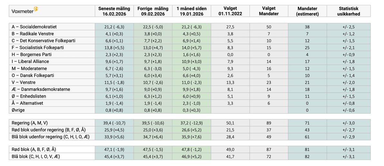Select Venstre's estimated mandates cell 21
Image resolution: width=384 pixels, height=166 pixels.
click(x=307, y=83)
